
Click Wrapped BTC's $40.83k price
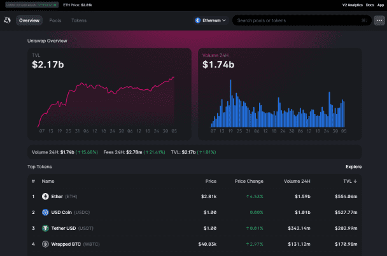(208, 244)
